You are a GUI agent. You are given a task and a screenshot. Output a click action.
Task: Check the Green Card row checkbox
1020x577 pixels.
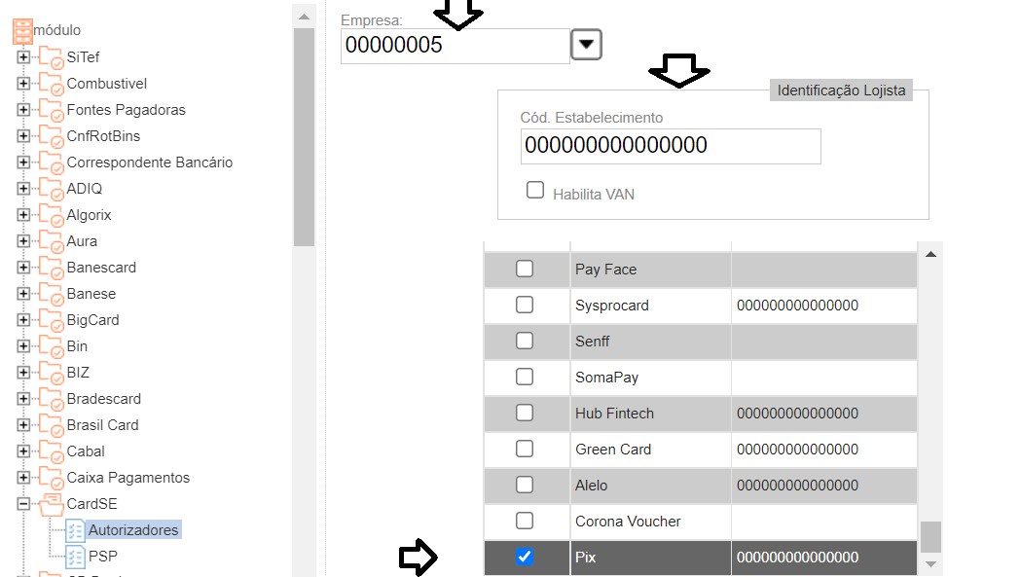(x=525, y=449)
